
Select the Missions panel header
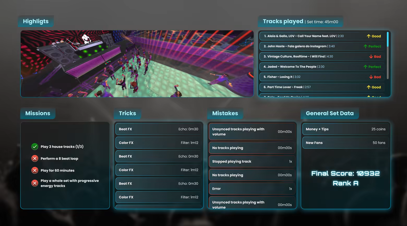(x=38, y=113)
